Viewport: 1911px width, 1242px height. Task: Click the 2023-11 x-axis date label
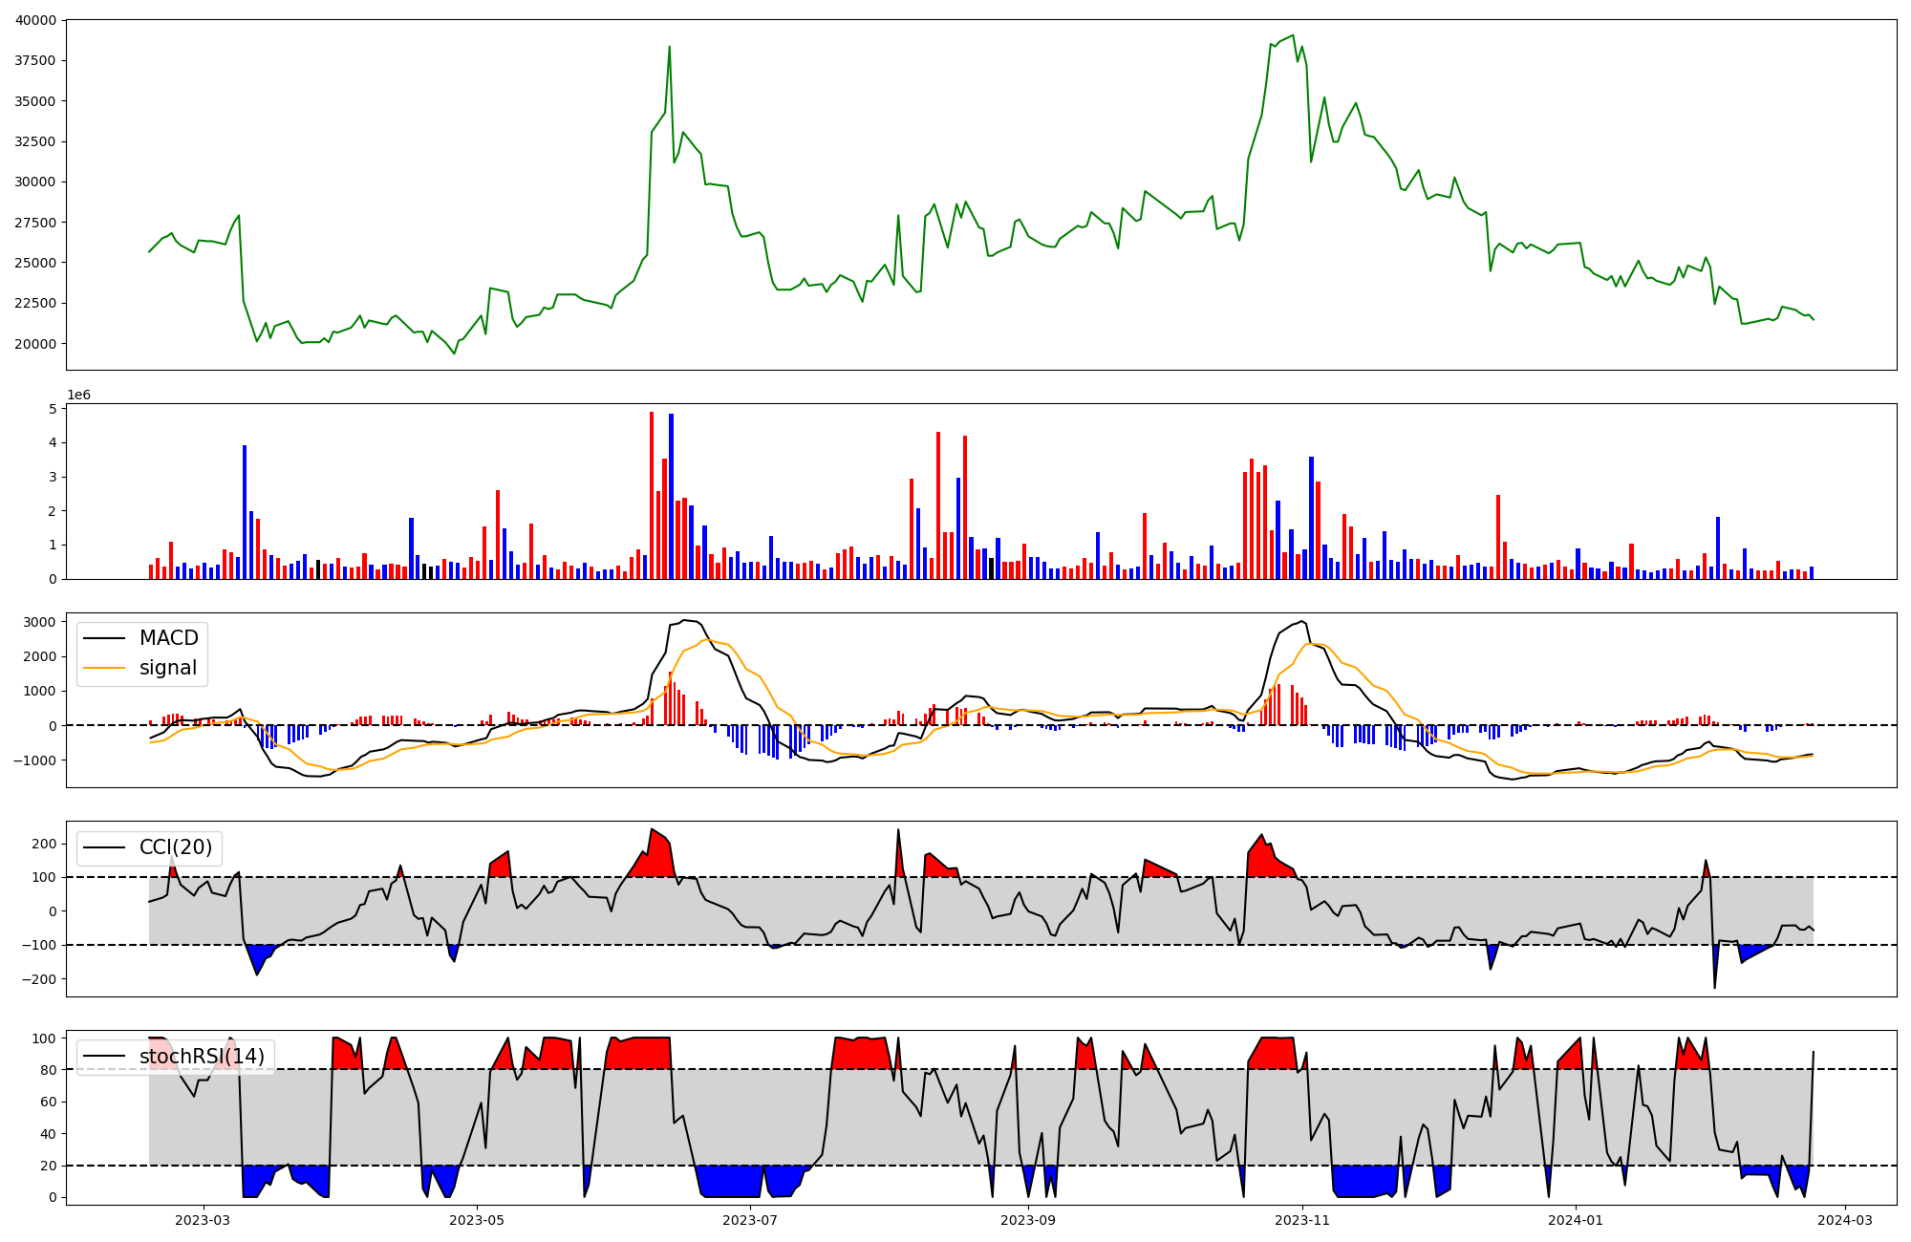pyautogui.click(x=1302, y=1220)
